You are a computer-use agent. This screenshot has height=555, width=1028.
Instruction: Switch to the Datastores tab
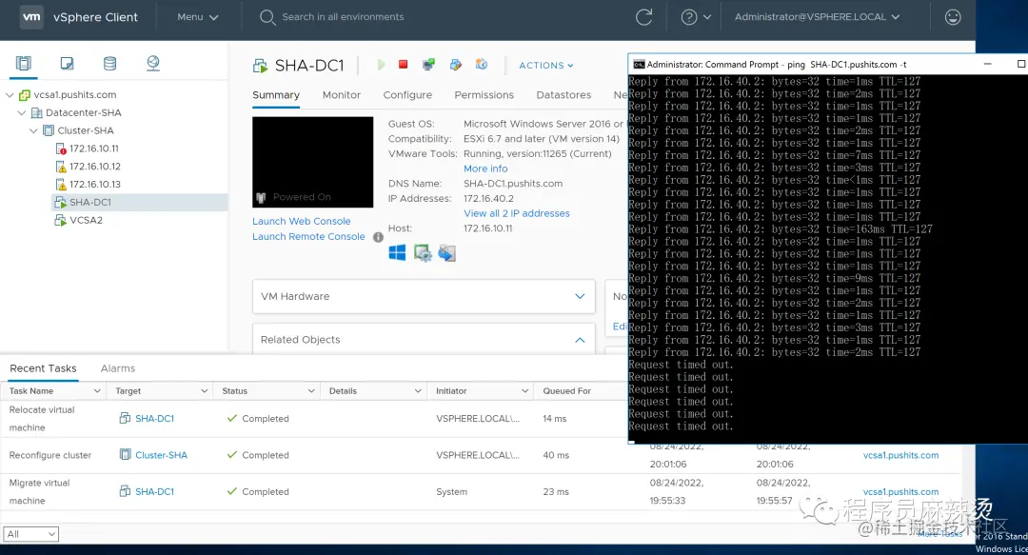(563, 95)
